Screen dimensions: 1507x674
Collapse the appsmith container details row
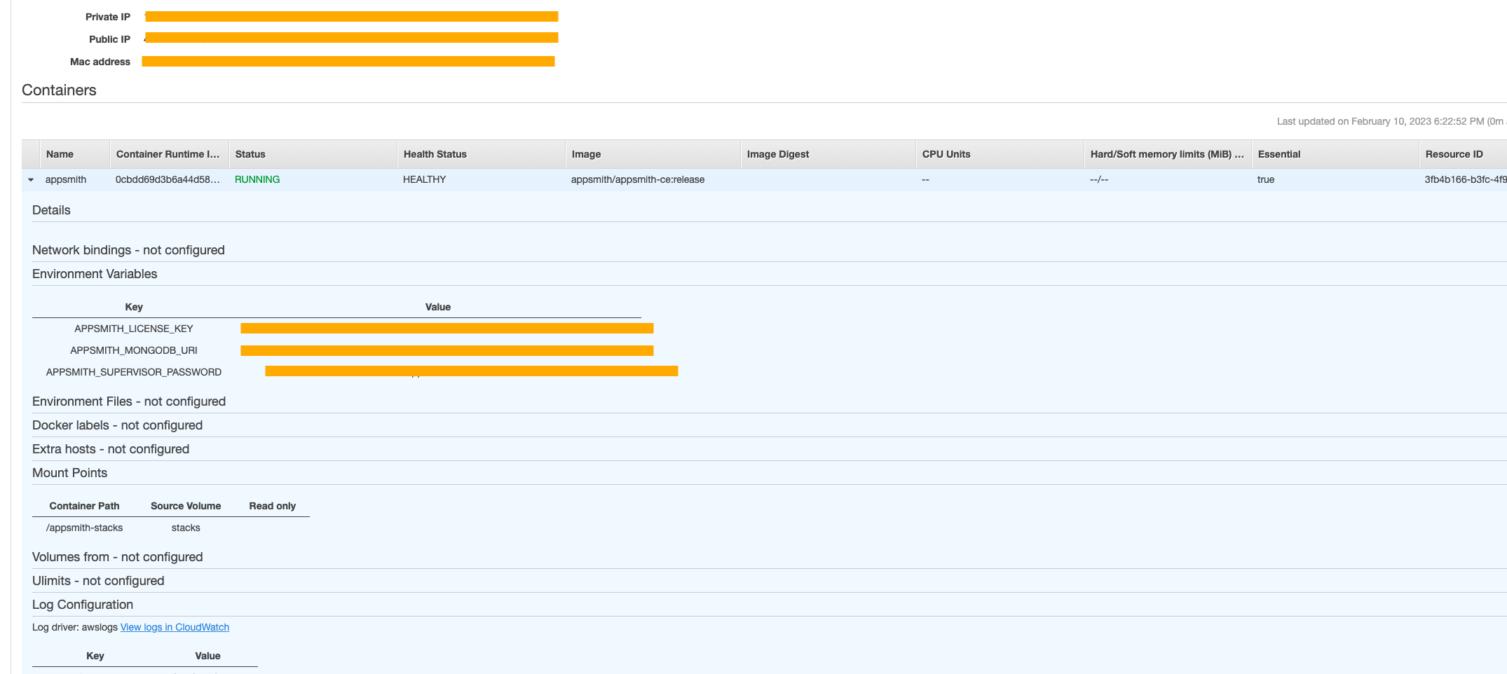pyautogui.click(x=31, y=179)
